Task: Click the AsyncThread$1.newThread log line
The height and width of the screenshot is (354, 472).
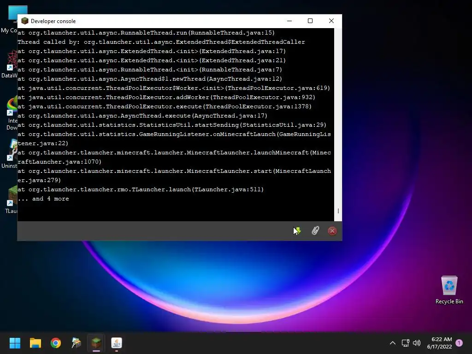Action: tap(150, 79)
